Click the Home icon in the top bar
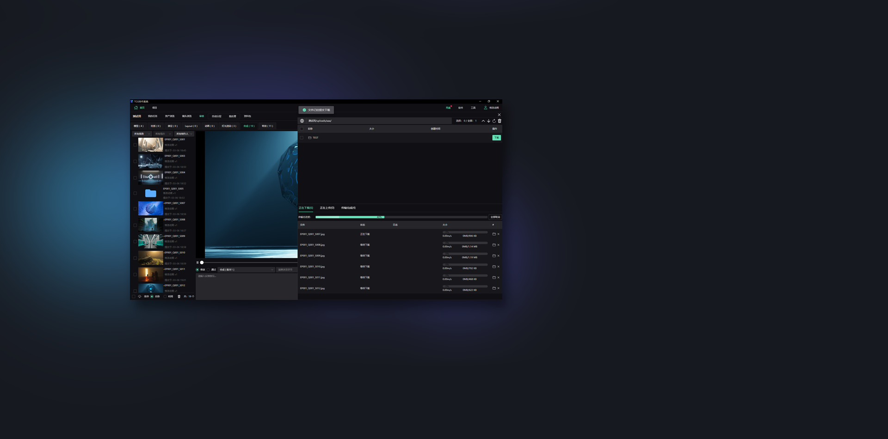Screen dimensions: 888x439 [x=136, y=108]
